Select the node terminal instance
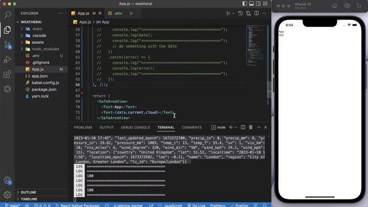The width and height of the screenshot is (368, 207). tap(218, 127)
